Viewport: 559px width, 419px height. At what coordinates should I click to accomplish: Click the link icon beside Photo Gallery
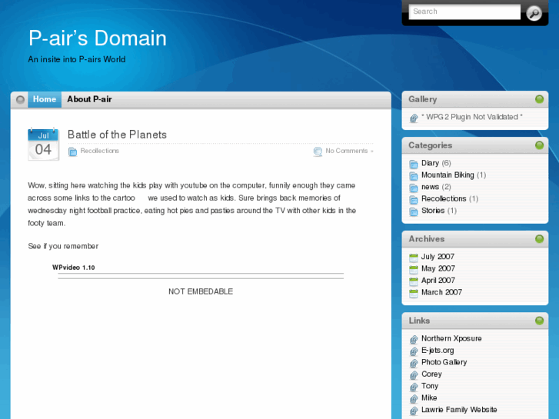[414, 364]
